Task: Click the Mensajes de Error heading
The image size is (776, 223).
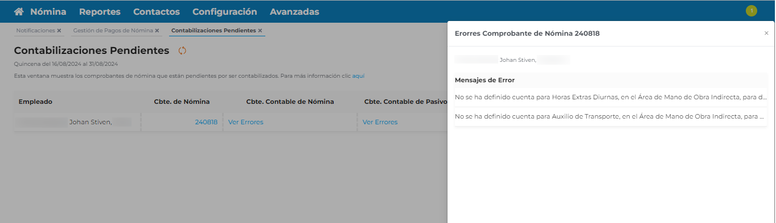Action: 485,80
